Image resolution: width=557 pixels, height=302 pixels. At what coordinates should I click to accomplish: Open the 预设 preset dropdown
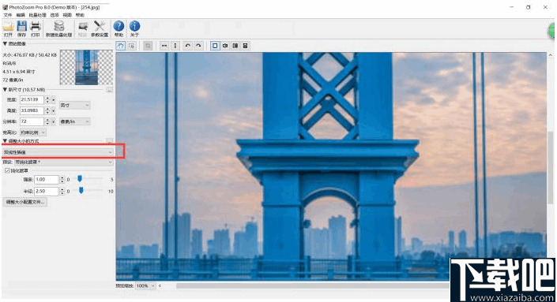[63, 162]
